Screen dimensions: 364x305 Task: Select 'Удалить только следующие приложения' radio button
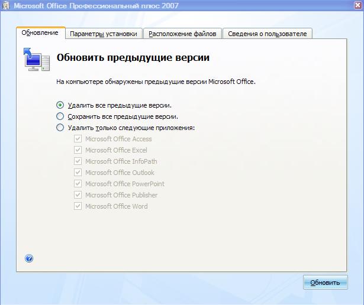point(60,128)
